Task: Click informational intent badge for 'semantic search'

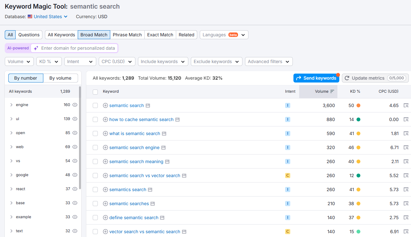Action: coord(288,105)
